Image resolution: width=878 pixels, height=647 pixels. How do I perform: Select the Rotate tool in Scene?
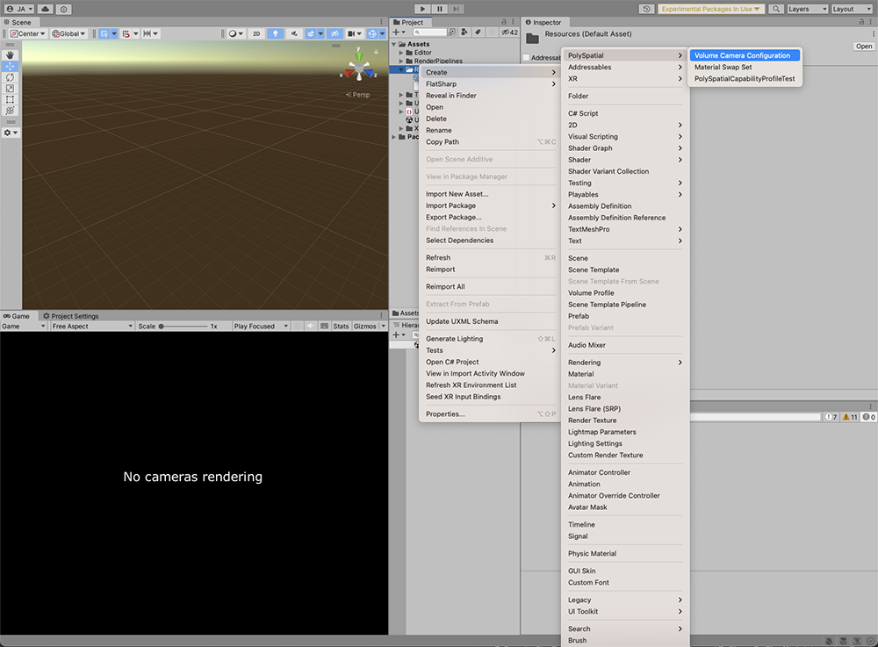(10, 77)
